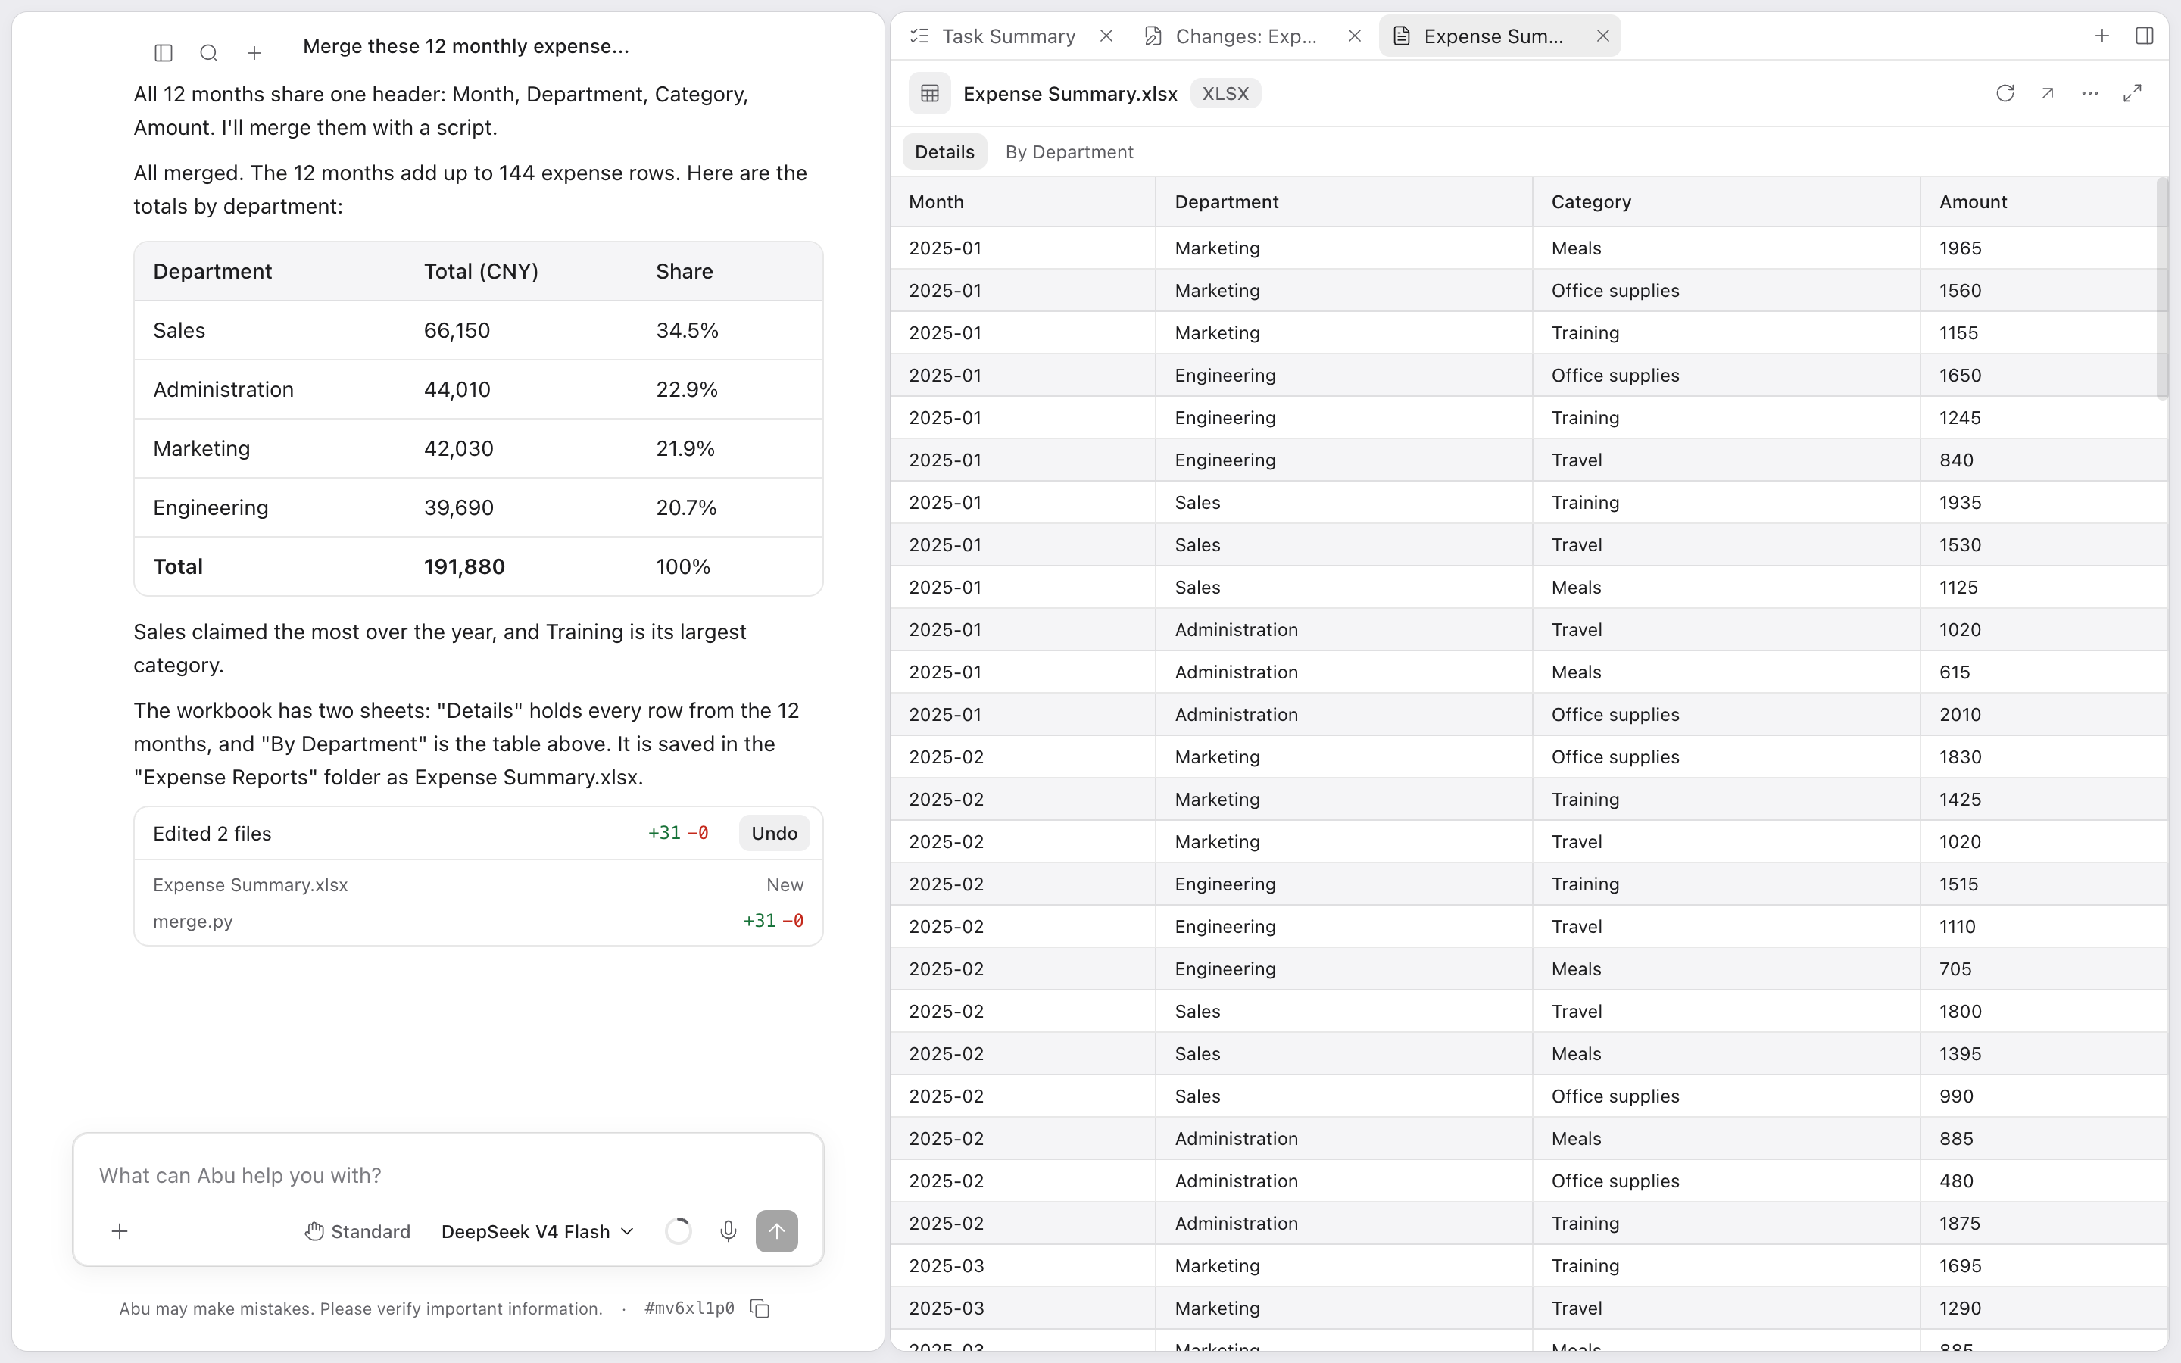
Task: Click the Engineering share 20.7%
Action: pyautogui.click(x=686, y=507)
